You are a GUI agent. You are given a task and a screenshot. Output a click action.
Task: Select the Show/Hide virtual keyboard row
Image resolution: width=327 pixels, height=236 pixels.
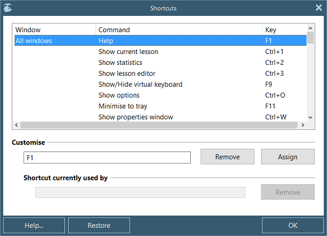pos(161,84)
